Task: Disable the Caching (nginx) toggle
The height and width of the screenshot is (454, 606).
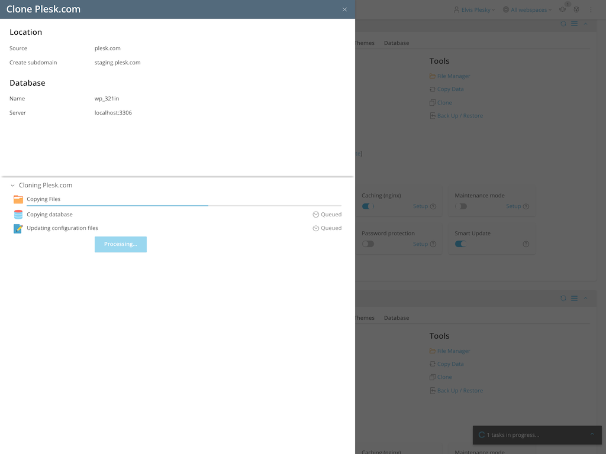Action: click(x=368, y=206)
